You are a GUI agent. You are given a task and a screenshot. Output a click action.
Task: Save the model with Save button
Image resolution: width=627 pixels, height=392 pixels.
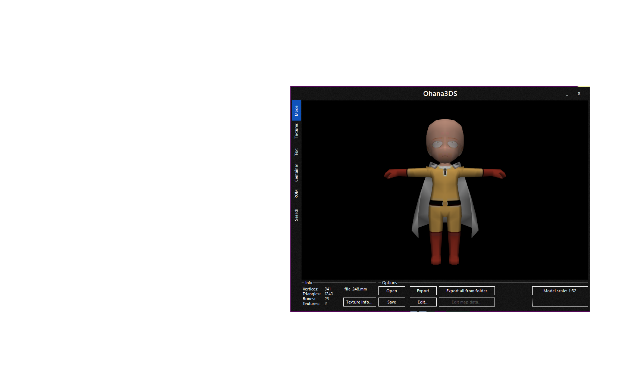click(392, 302)
